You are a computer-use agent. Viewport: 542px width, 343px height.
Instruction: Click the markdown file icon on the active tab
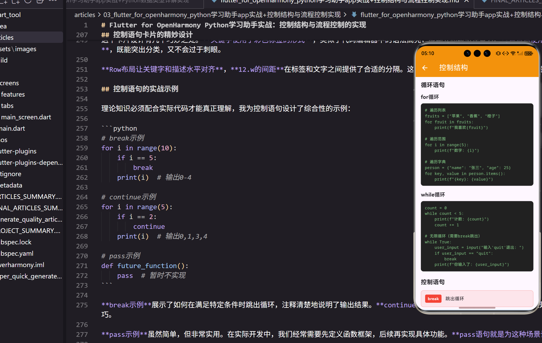tap(214, 1)
